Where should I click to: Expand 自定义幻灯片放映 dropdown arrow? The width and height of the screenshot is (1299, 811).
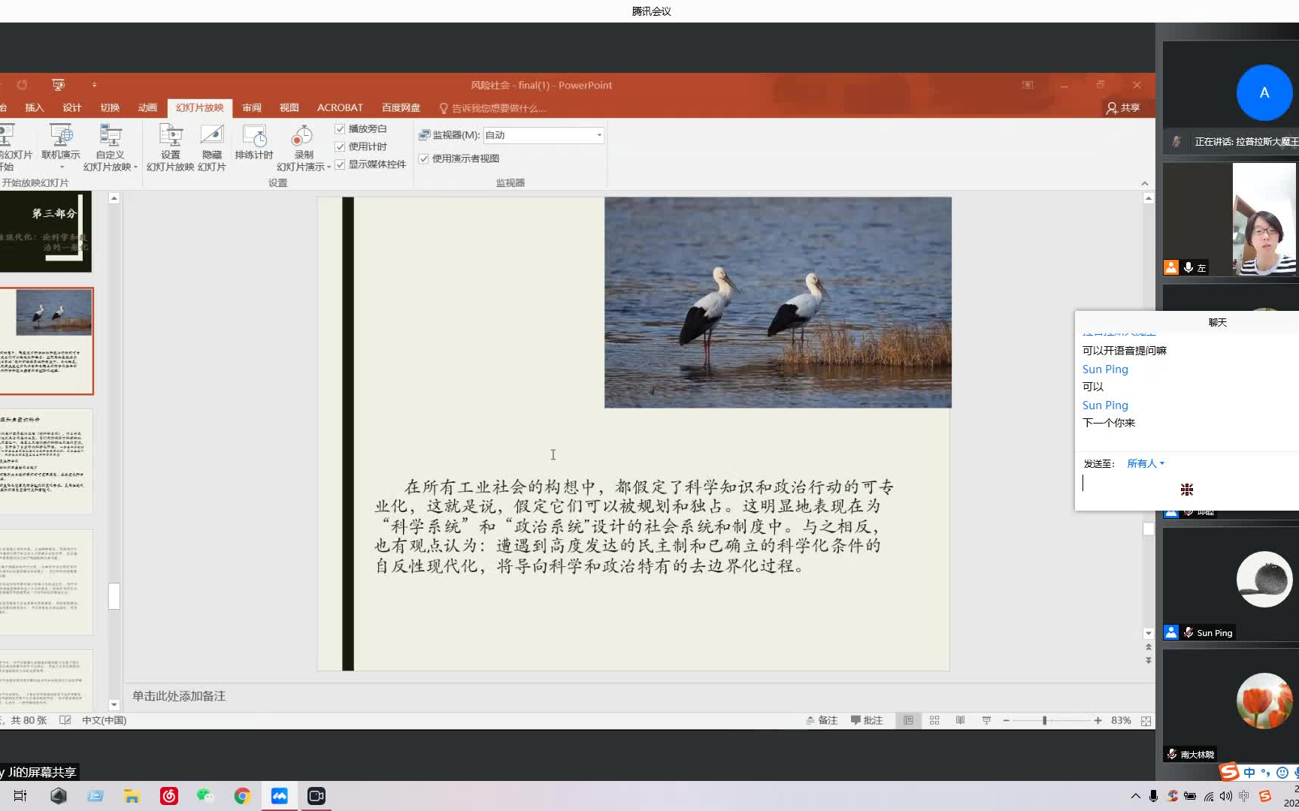click(x=135, y=167)
